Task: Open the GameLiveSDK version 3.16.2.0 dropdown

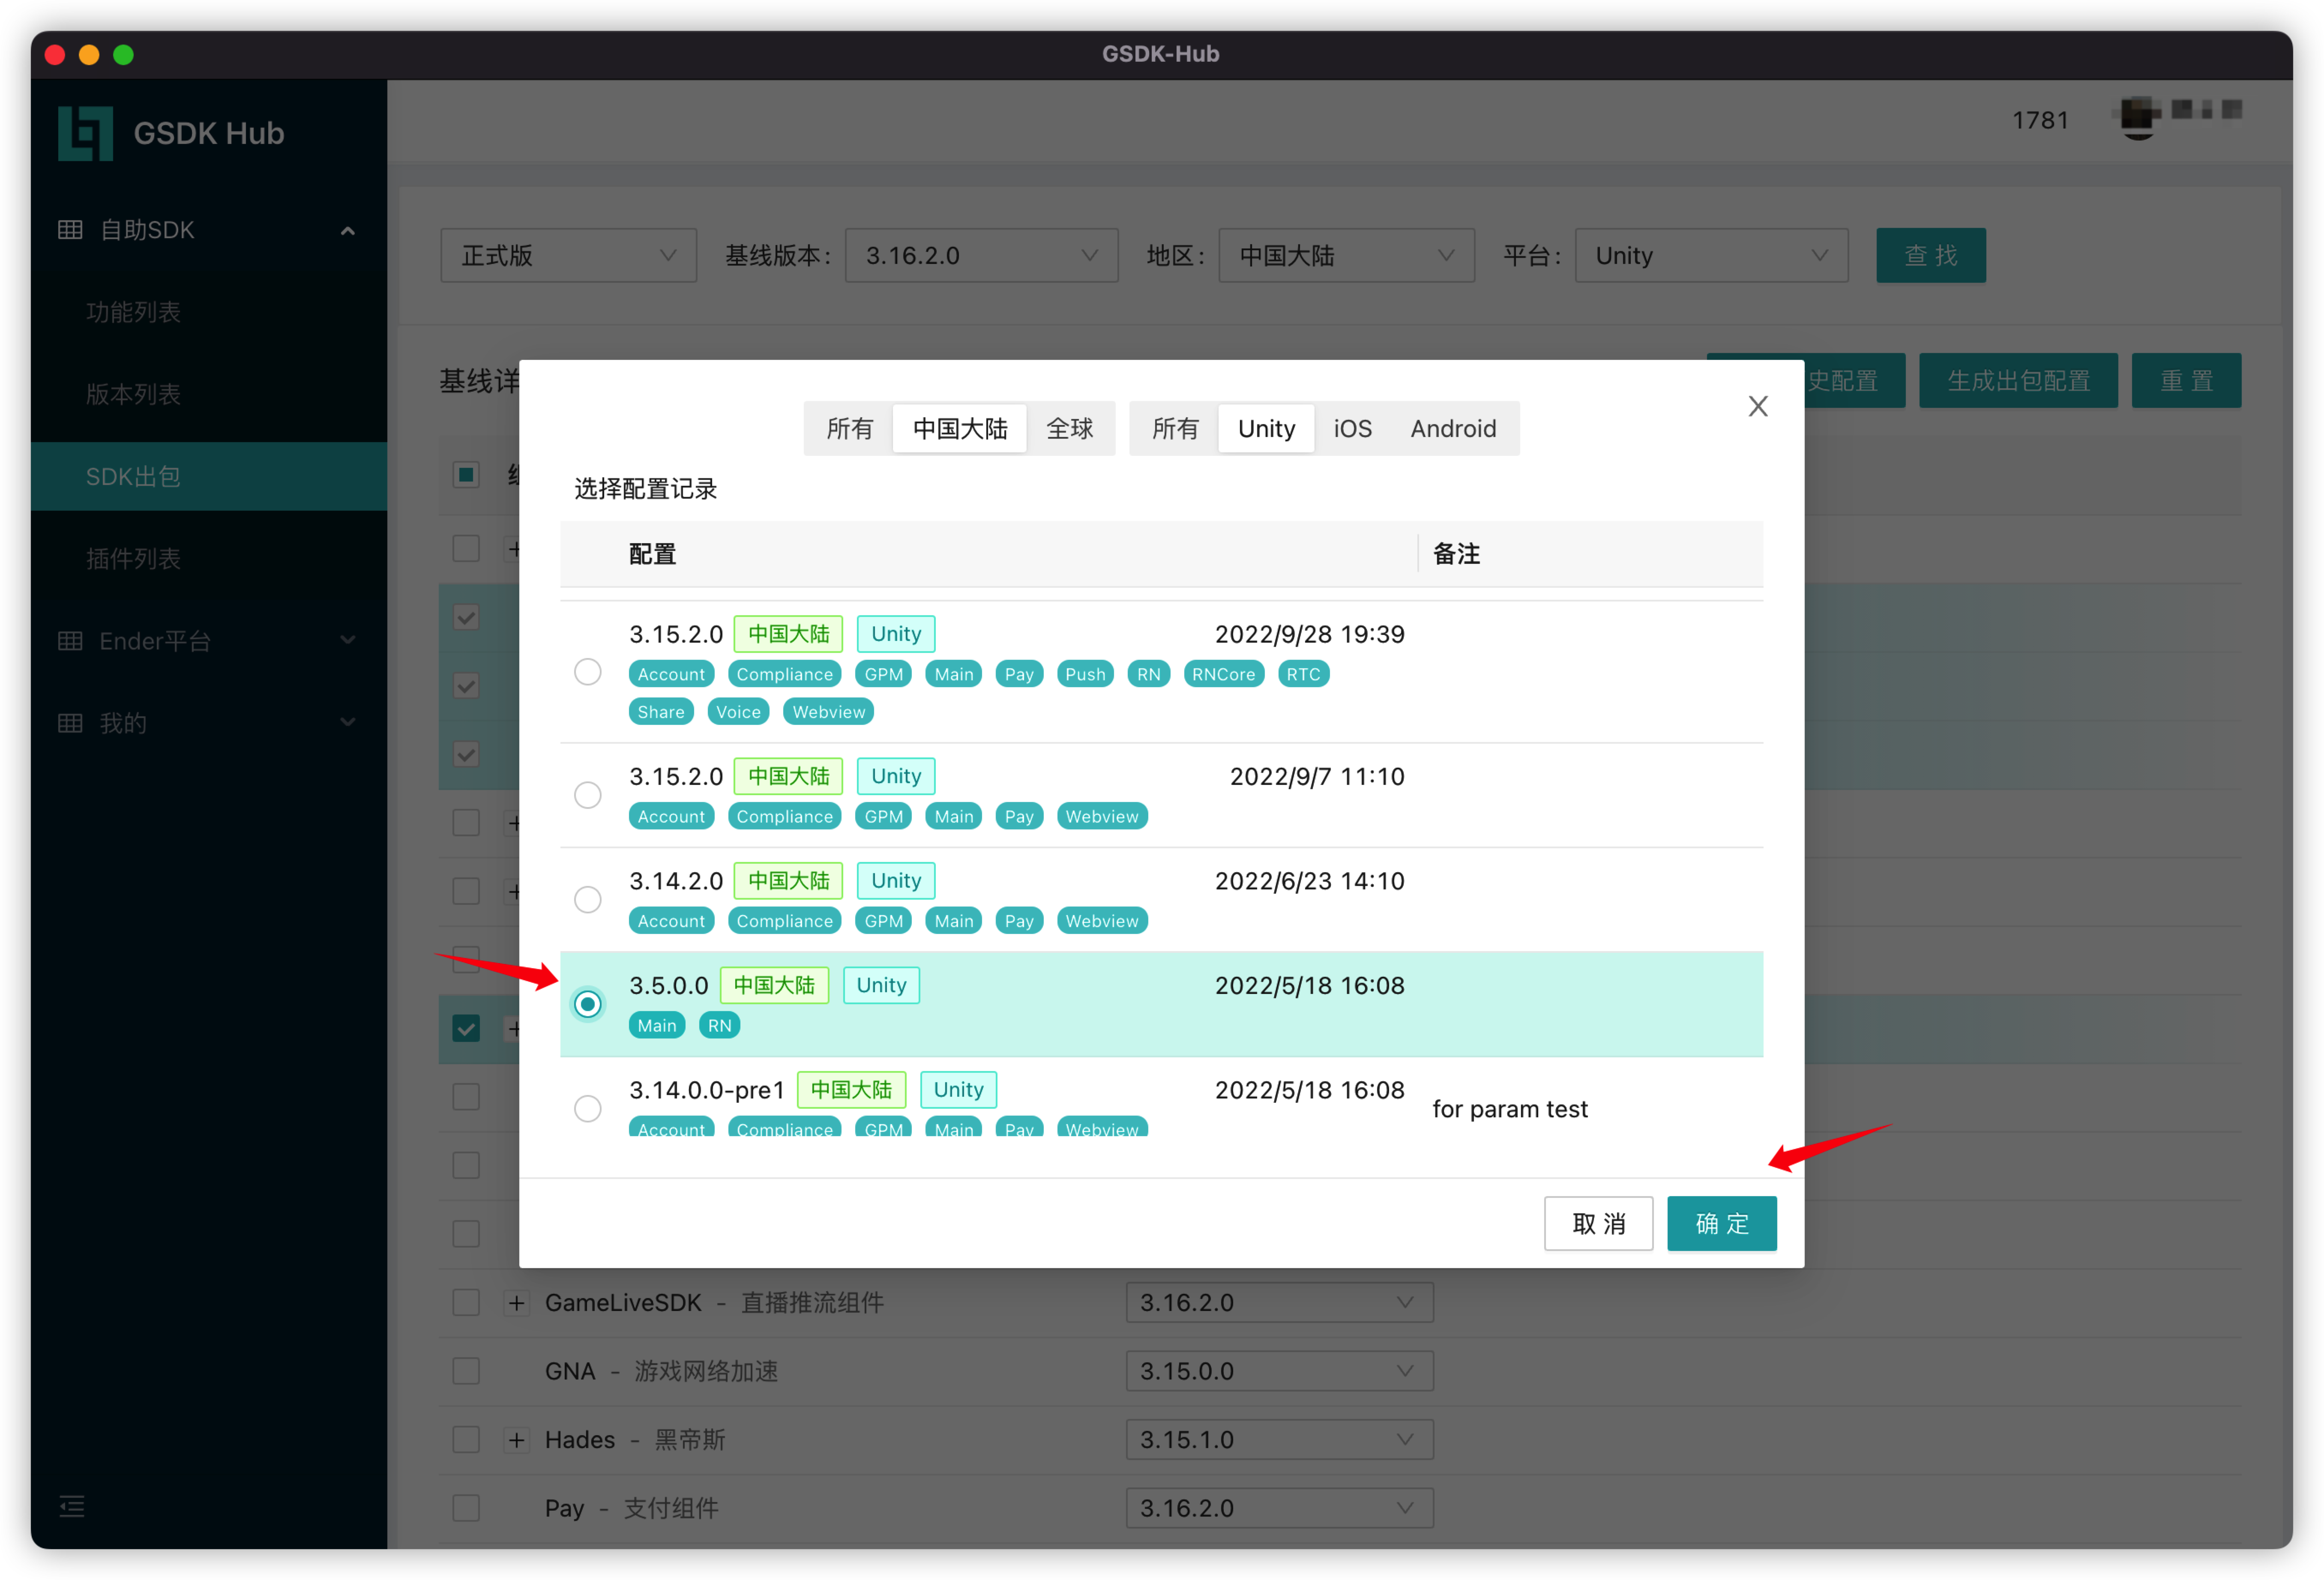Action: 1279,1302
